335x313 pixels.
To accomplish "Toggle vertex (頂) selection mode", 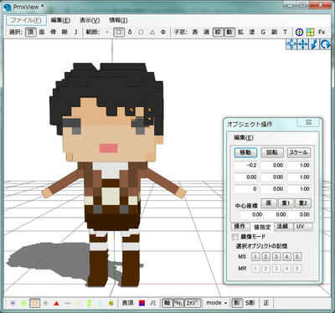I will (31, 32).
